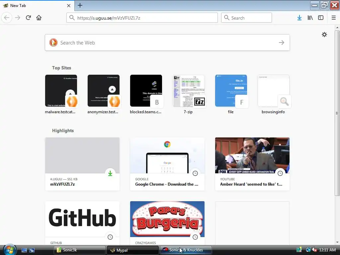Click the DuckDuckGo logo icon
340x255 pixels.
53,42
